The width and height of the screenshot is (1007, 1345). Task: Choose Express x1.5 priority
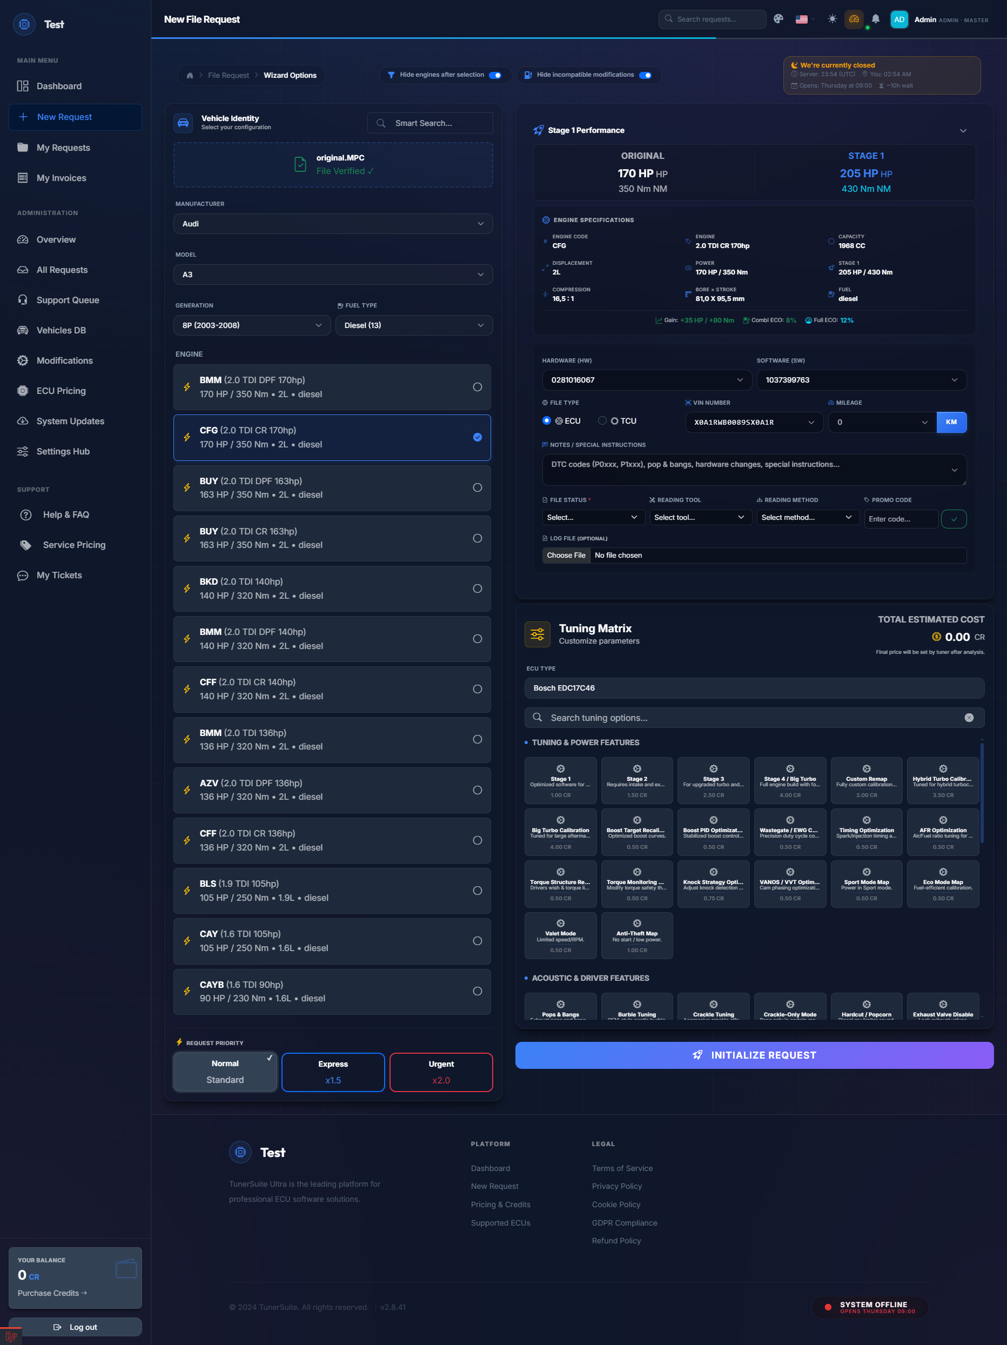pyautogui.click(x=333, y=1072)
